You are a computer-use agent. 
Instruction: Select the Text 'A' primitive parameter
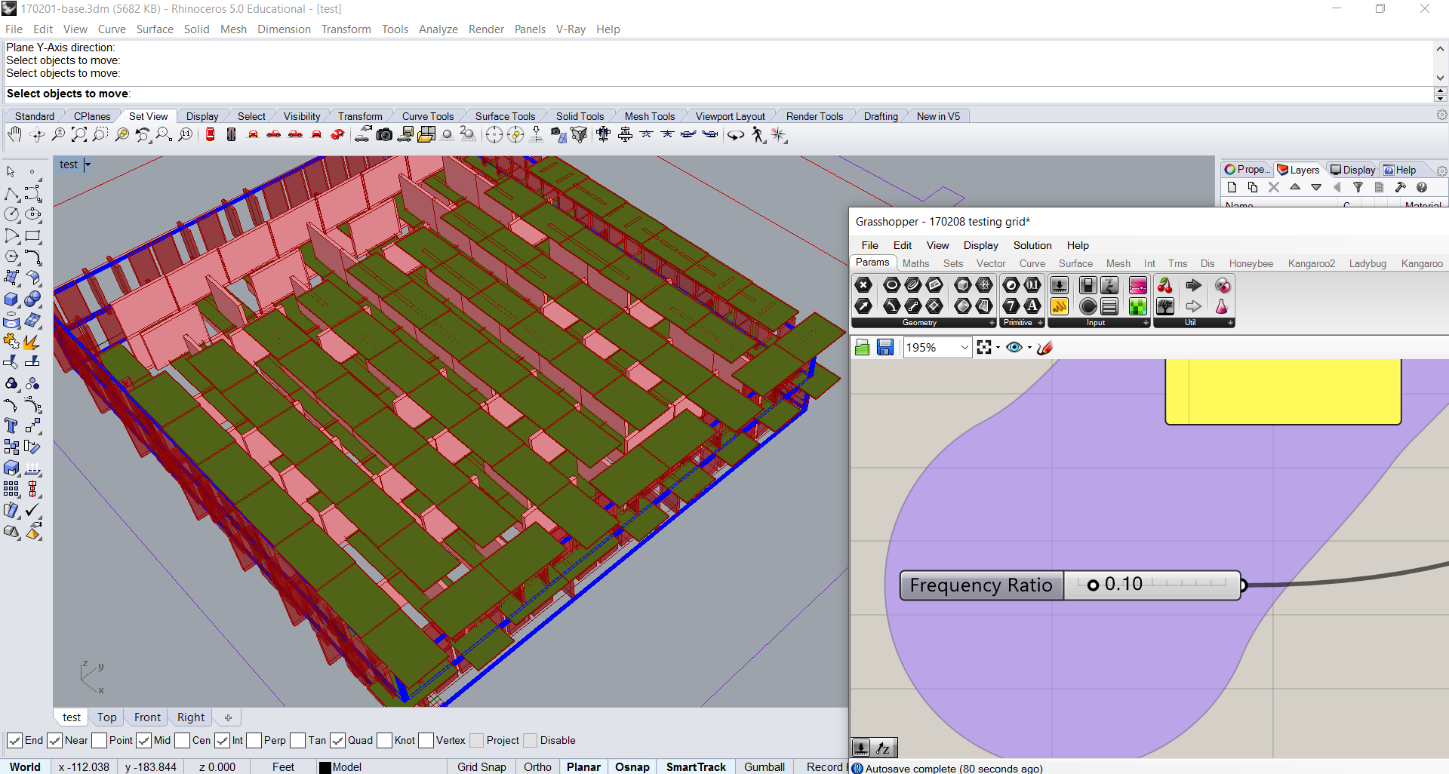coord(1032,306)
